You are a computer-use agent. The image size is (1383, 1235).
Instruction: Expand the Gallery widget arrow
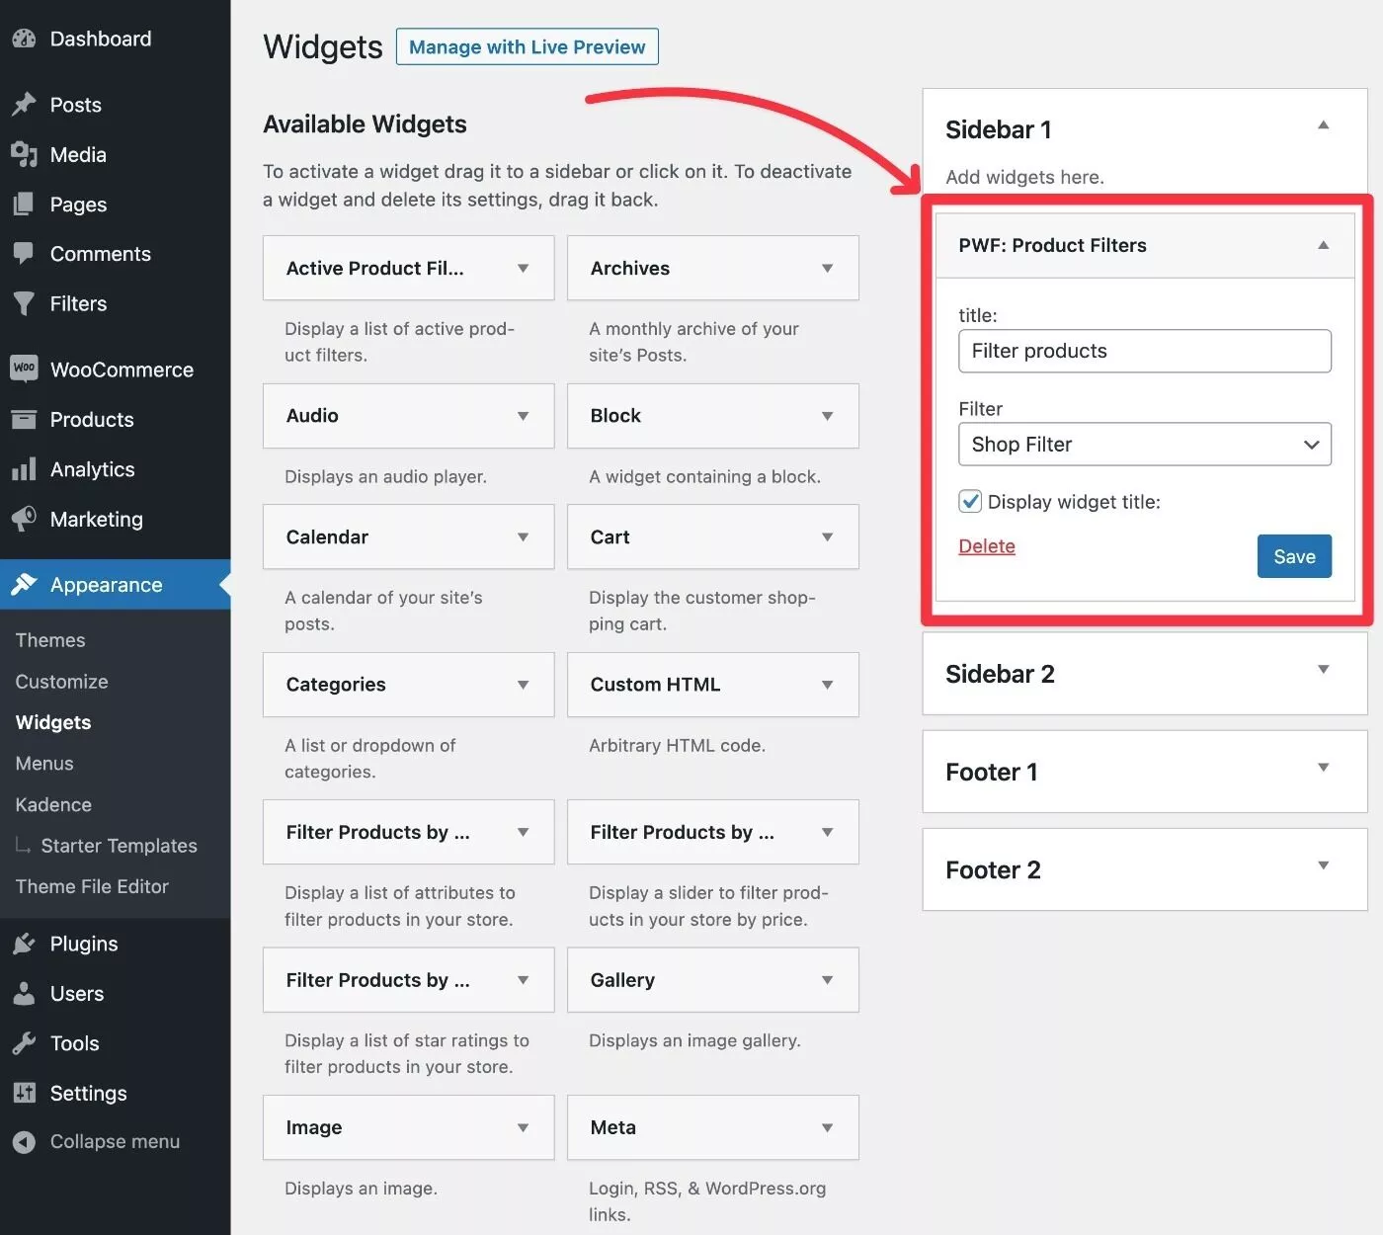point(827,980)
